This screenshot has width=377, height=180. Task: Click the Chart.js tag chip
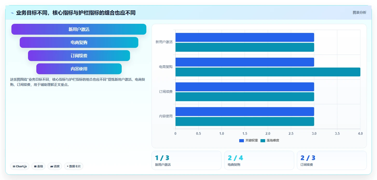tap(20, 166)
